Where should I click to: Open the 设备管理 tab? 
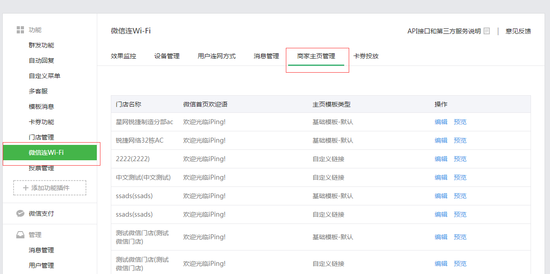[167, 56]
